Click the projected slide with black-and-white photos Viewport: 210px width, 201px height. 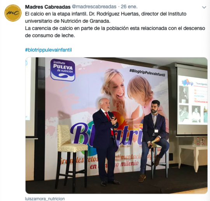(193, 100)
